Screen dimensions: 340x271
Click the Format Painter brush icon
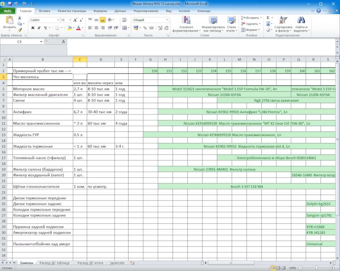(20, 30)
